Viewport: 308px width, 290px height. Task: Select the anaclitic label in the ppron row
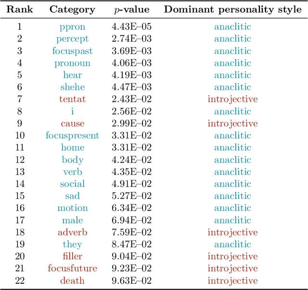pyautogui.click(x=232, y=27)
